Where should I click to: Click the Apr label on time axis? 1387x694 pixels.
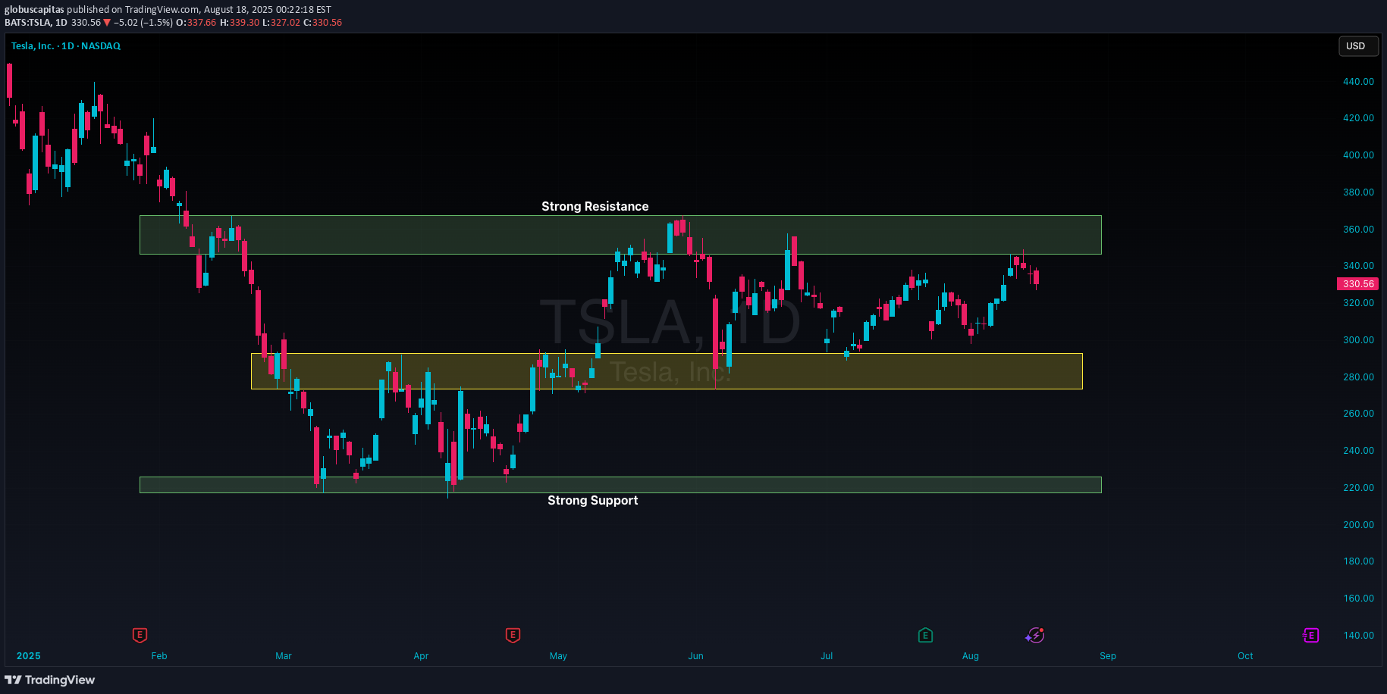421,656
